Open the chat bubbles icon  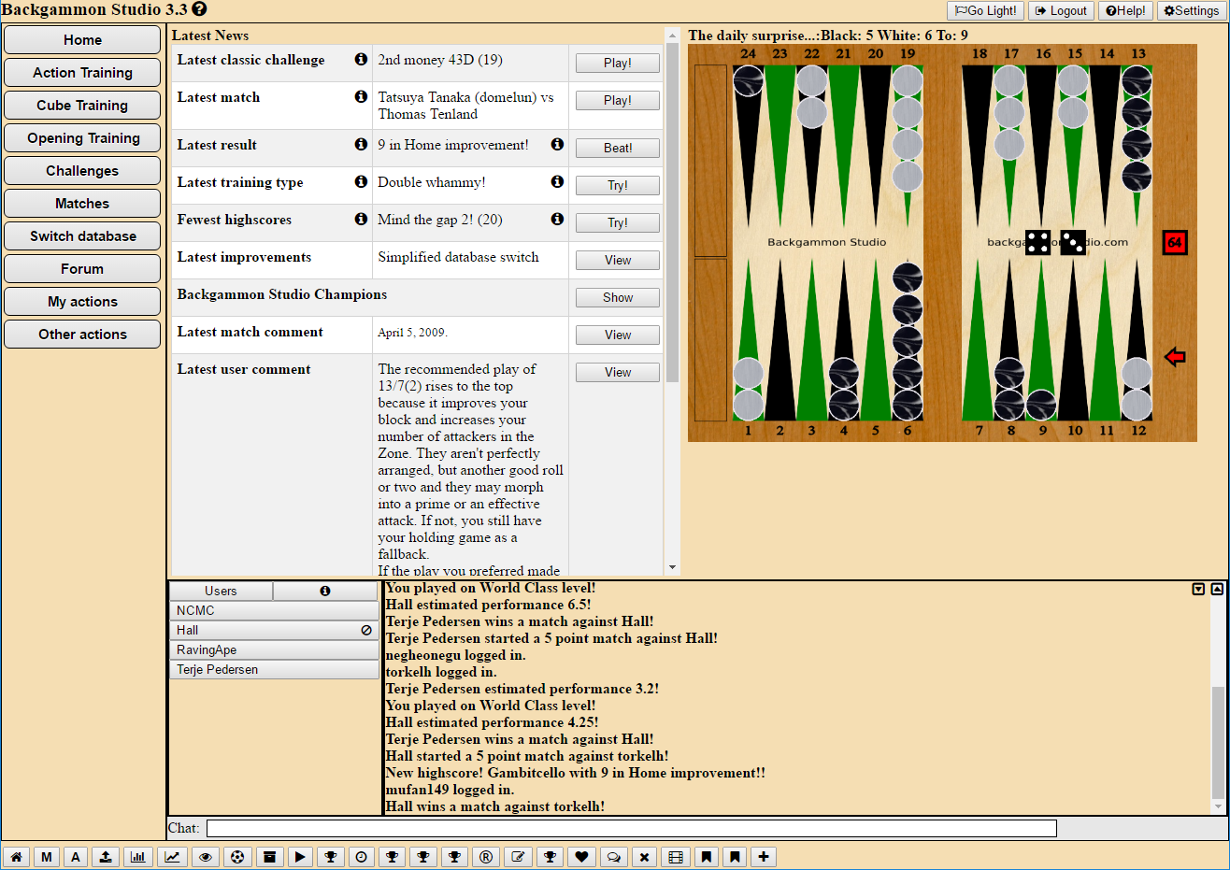click(x=613, y=856)
